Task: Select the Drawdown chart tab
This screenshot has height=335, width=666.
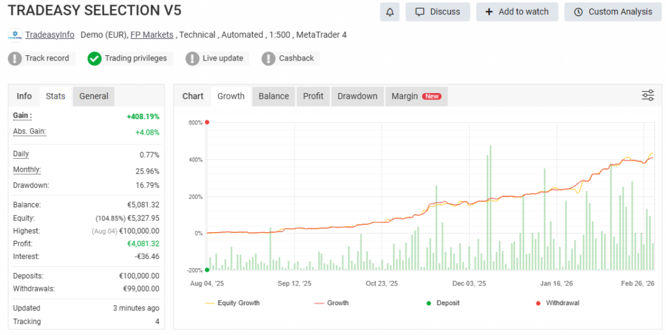Action: point(357,96)
